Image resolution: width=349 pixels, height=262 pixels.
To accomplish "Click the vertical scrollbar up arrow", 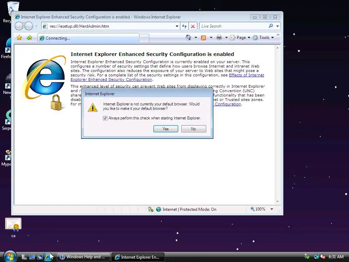I will tap(277, 48).
